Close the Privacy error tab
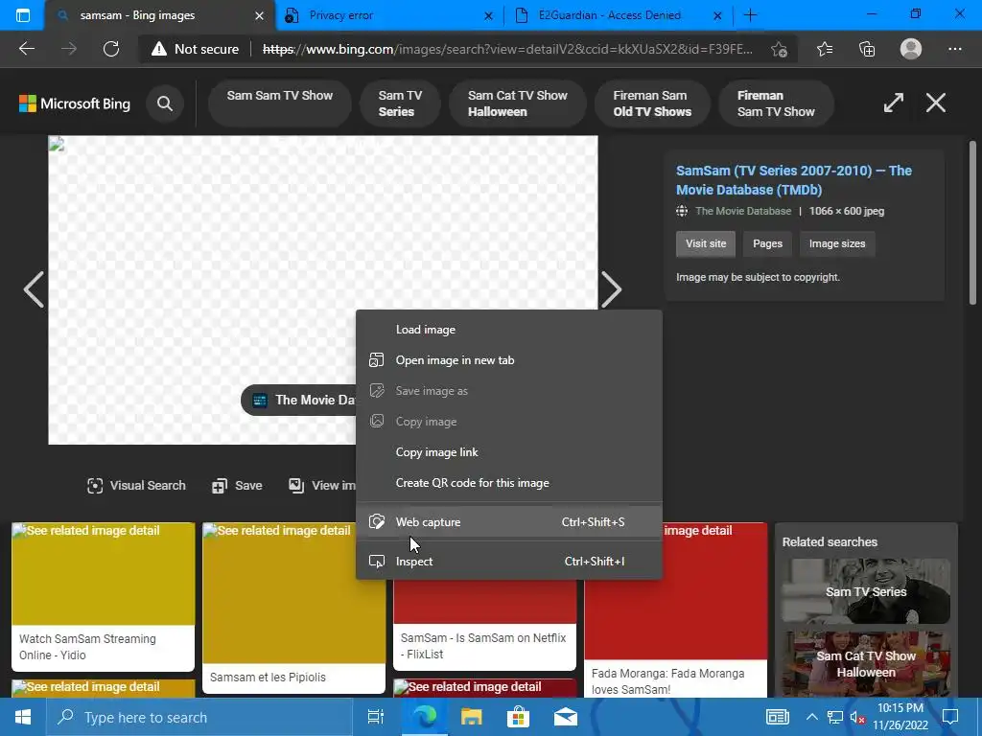Viewport: 982px width, 736px height. (x=488, y=15)
